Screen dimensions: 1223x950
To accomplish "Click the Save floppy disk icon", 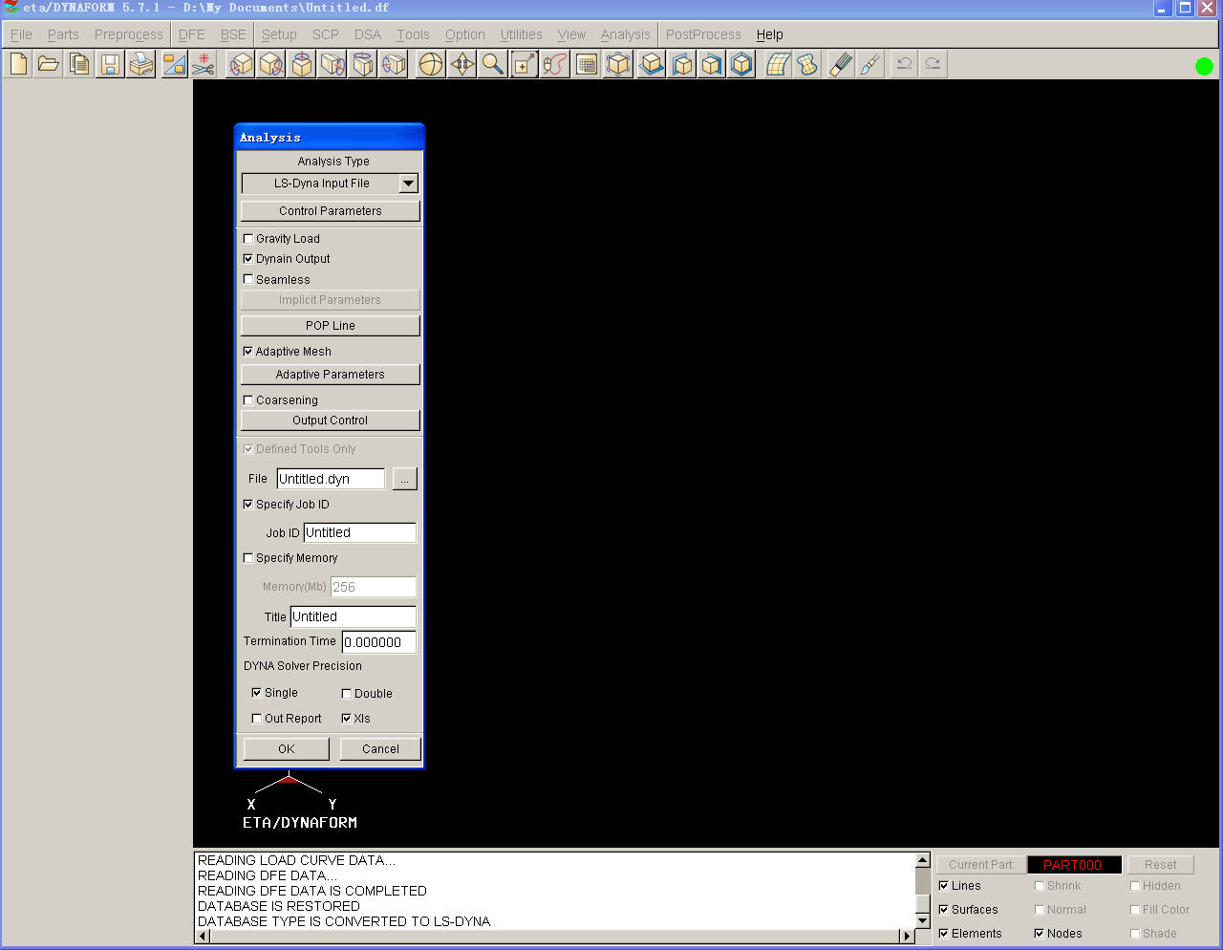I will (x=111, y=64).
